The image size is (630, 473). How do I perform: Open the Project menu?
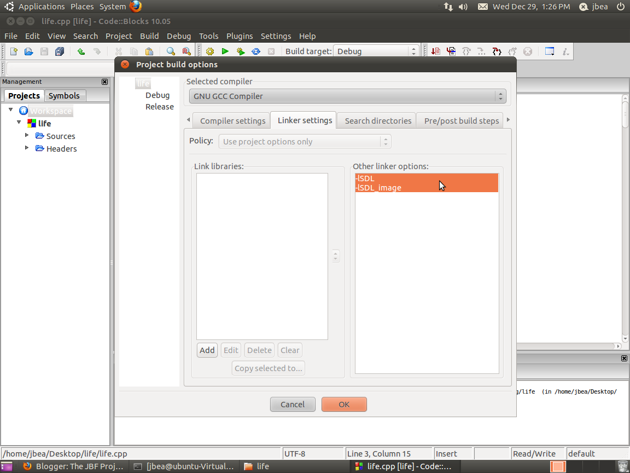[x=119, y=36]
